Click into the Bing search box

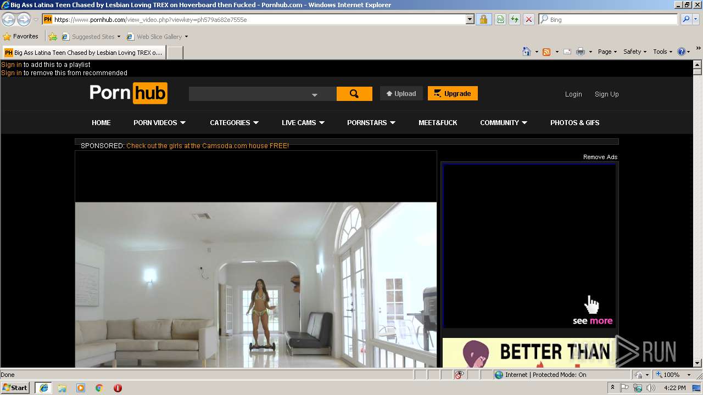(609, 20)
